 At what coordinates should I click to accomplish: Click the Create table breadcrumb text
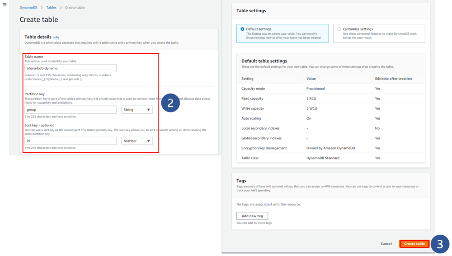[75, 8]
